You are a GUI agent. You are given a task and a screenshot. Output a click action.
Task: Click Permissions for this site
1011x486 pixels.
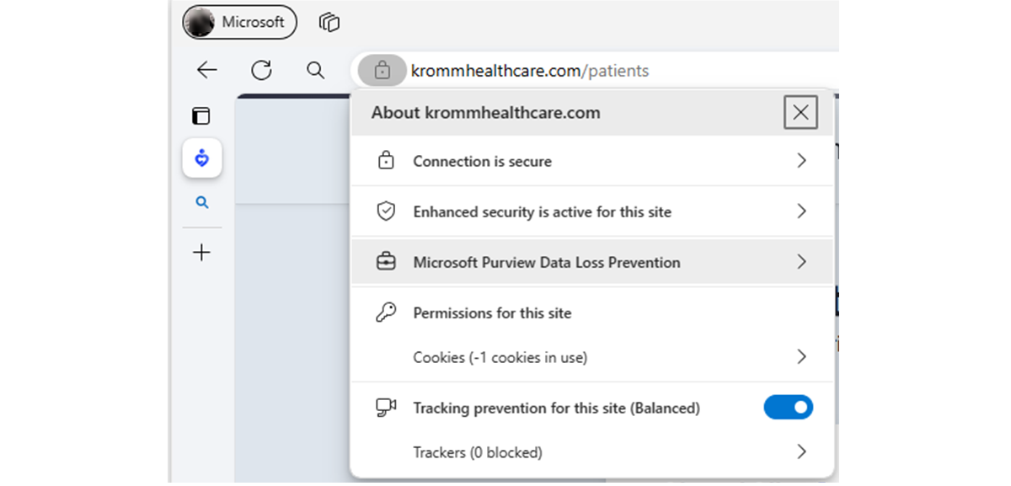(x=492, y=313)
